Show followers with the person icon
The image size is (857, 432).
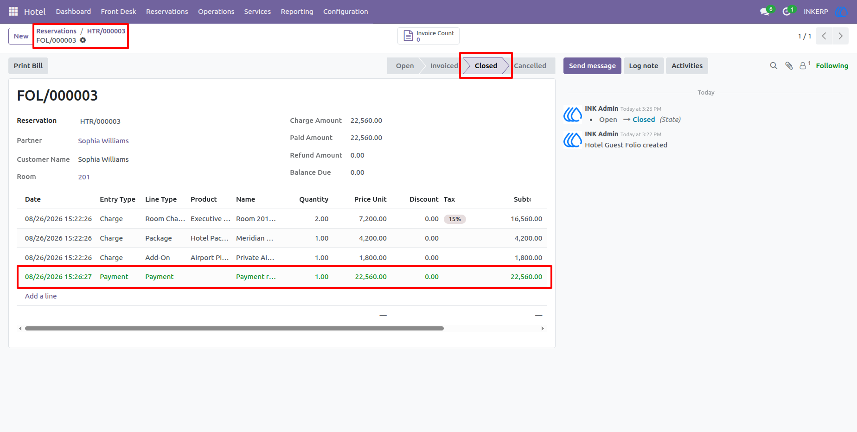803,66
